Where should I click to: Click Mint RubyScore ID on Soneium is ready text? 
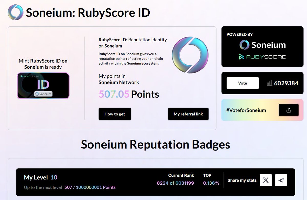pos(43,64)
